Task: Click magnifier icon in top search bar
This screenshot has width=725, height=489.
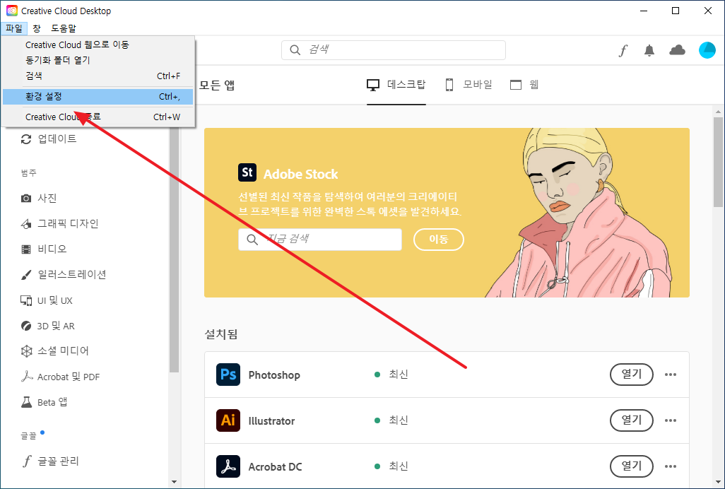Action: 295,50
